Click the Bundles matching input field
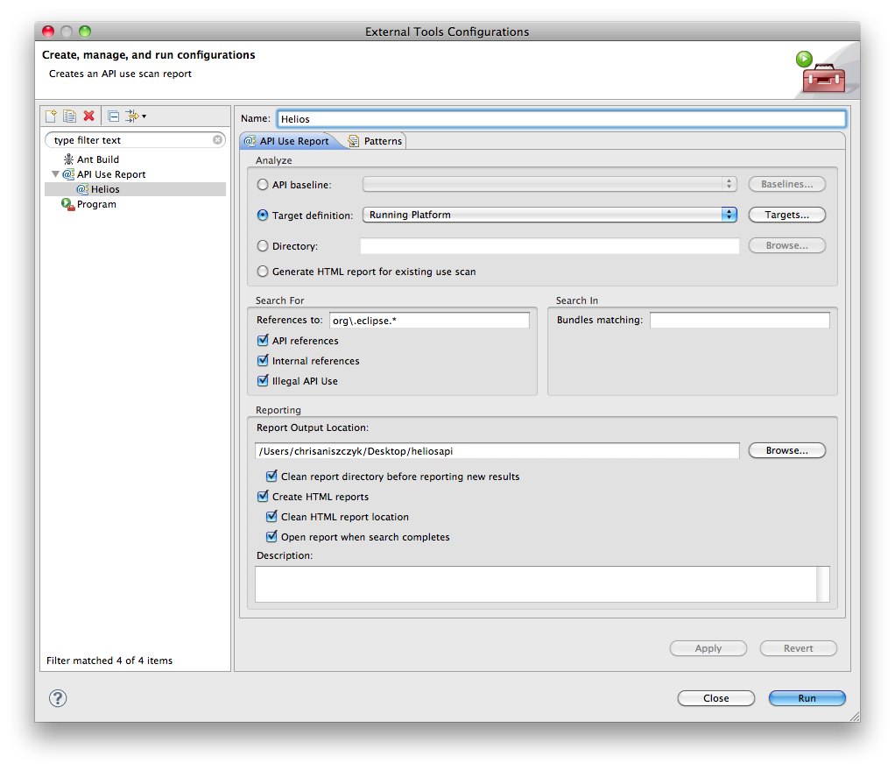Viewport: 895px width, 770px height. point(740,321)
